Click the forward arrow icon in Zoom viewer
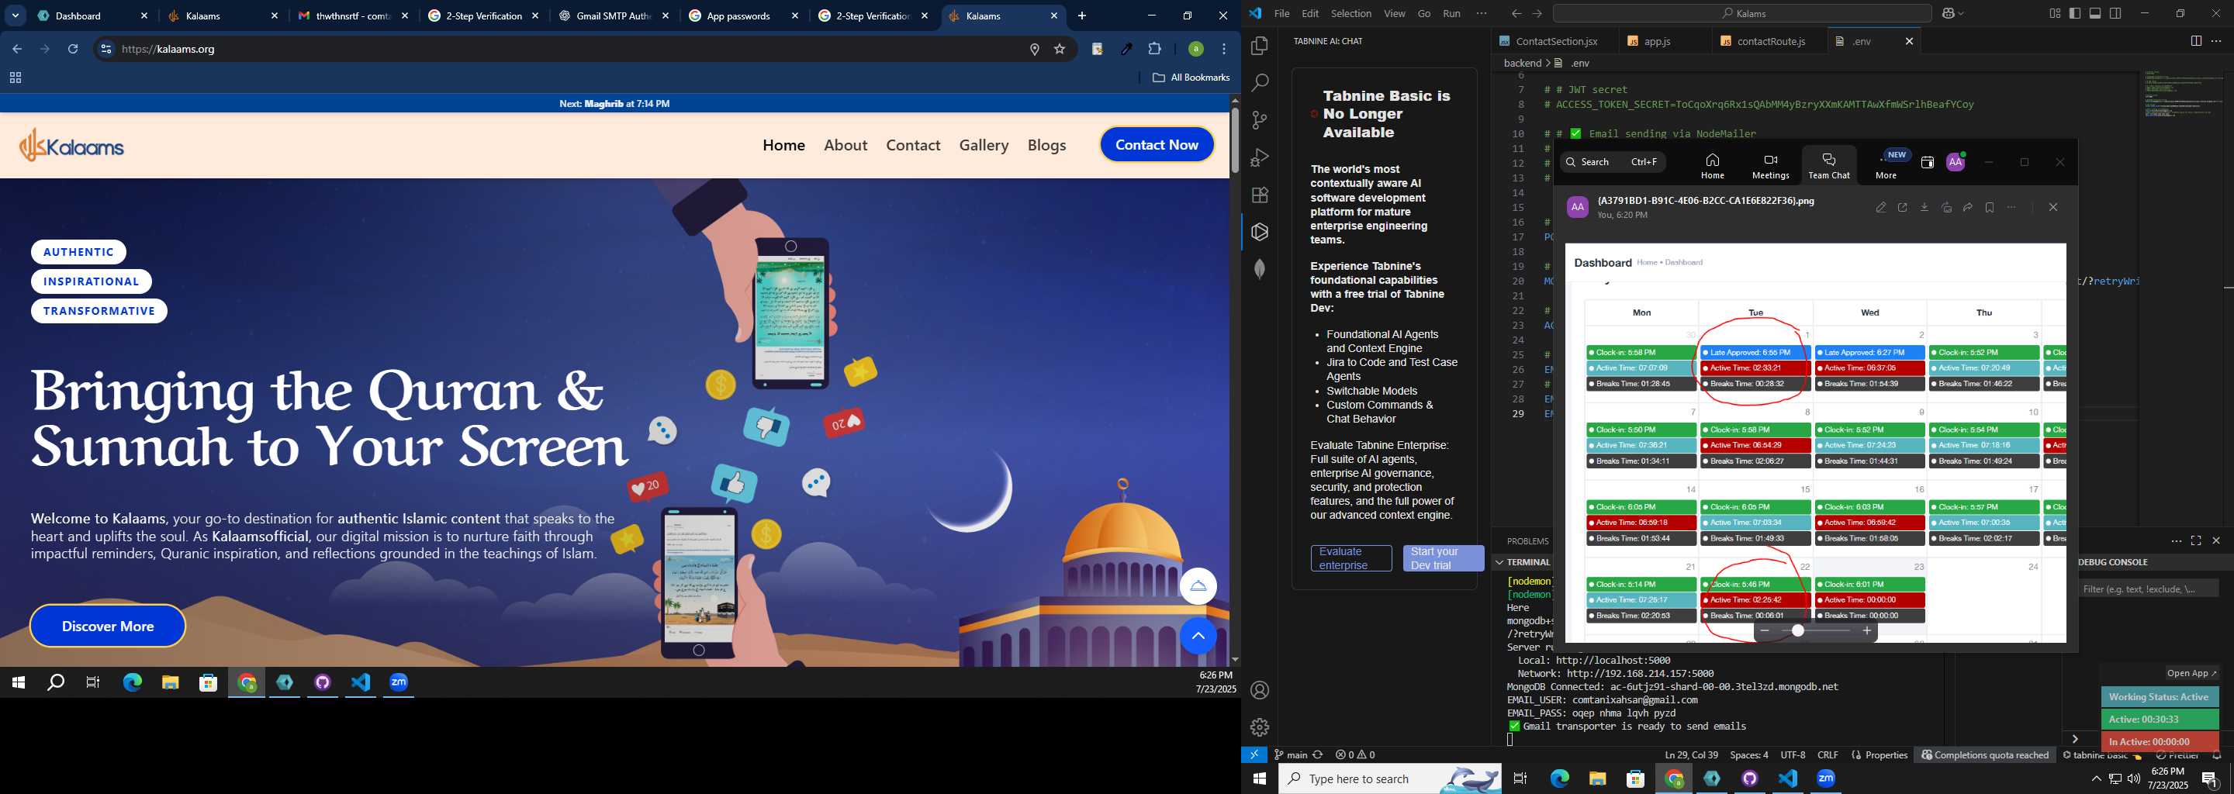2234x794 pixels. (x=1968, y=208)
